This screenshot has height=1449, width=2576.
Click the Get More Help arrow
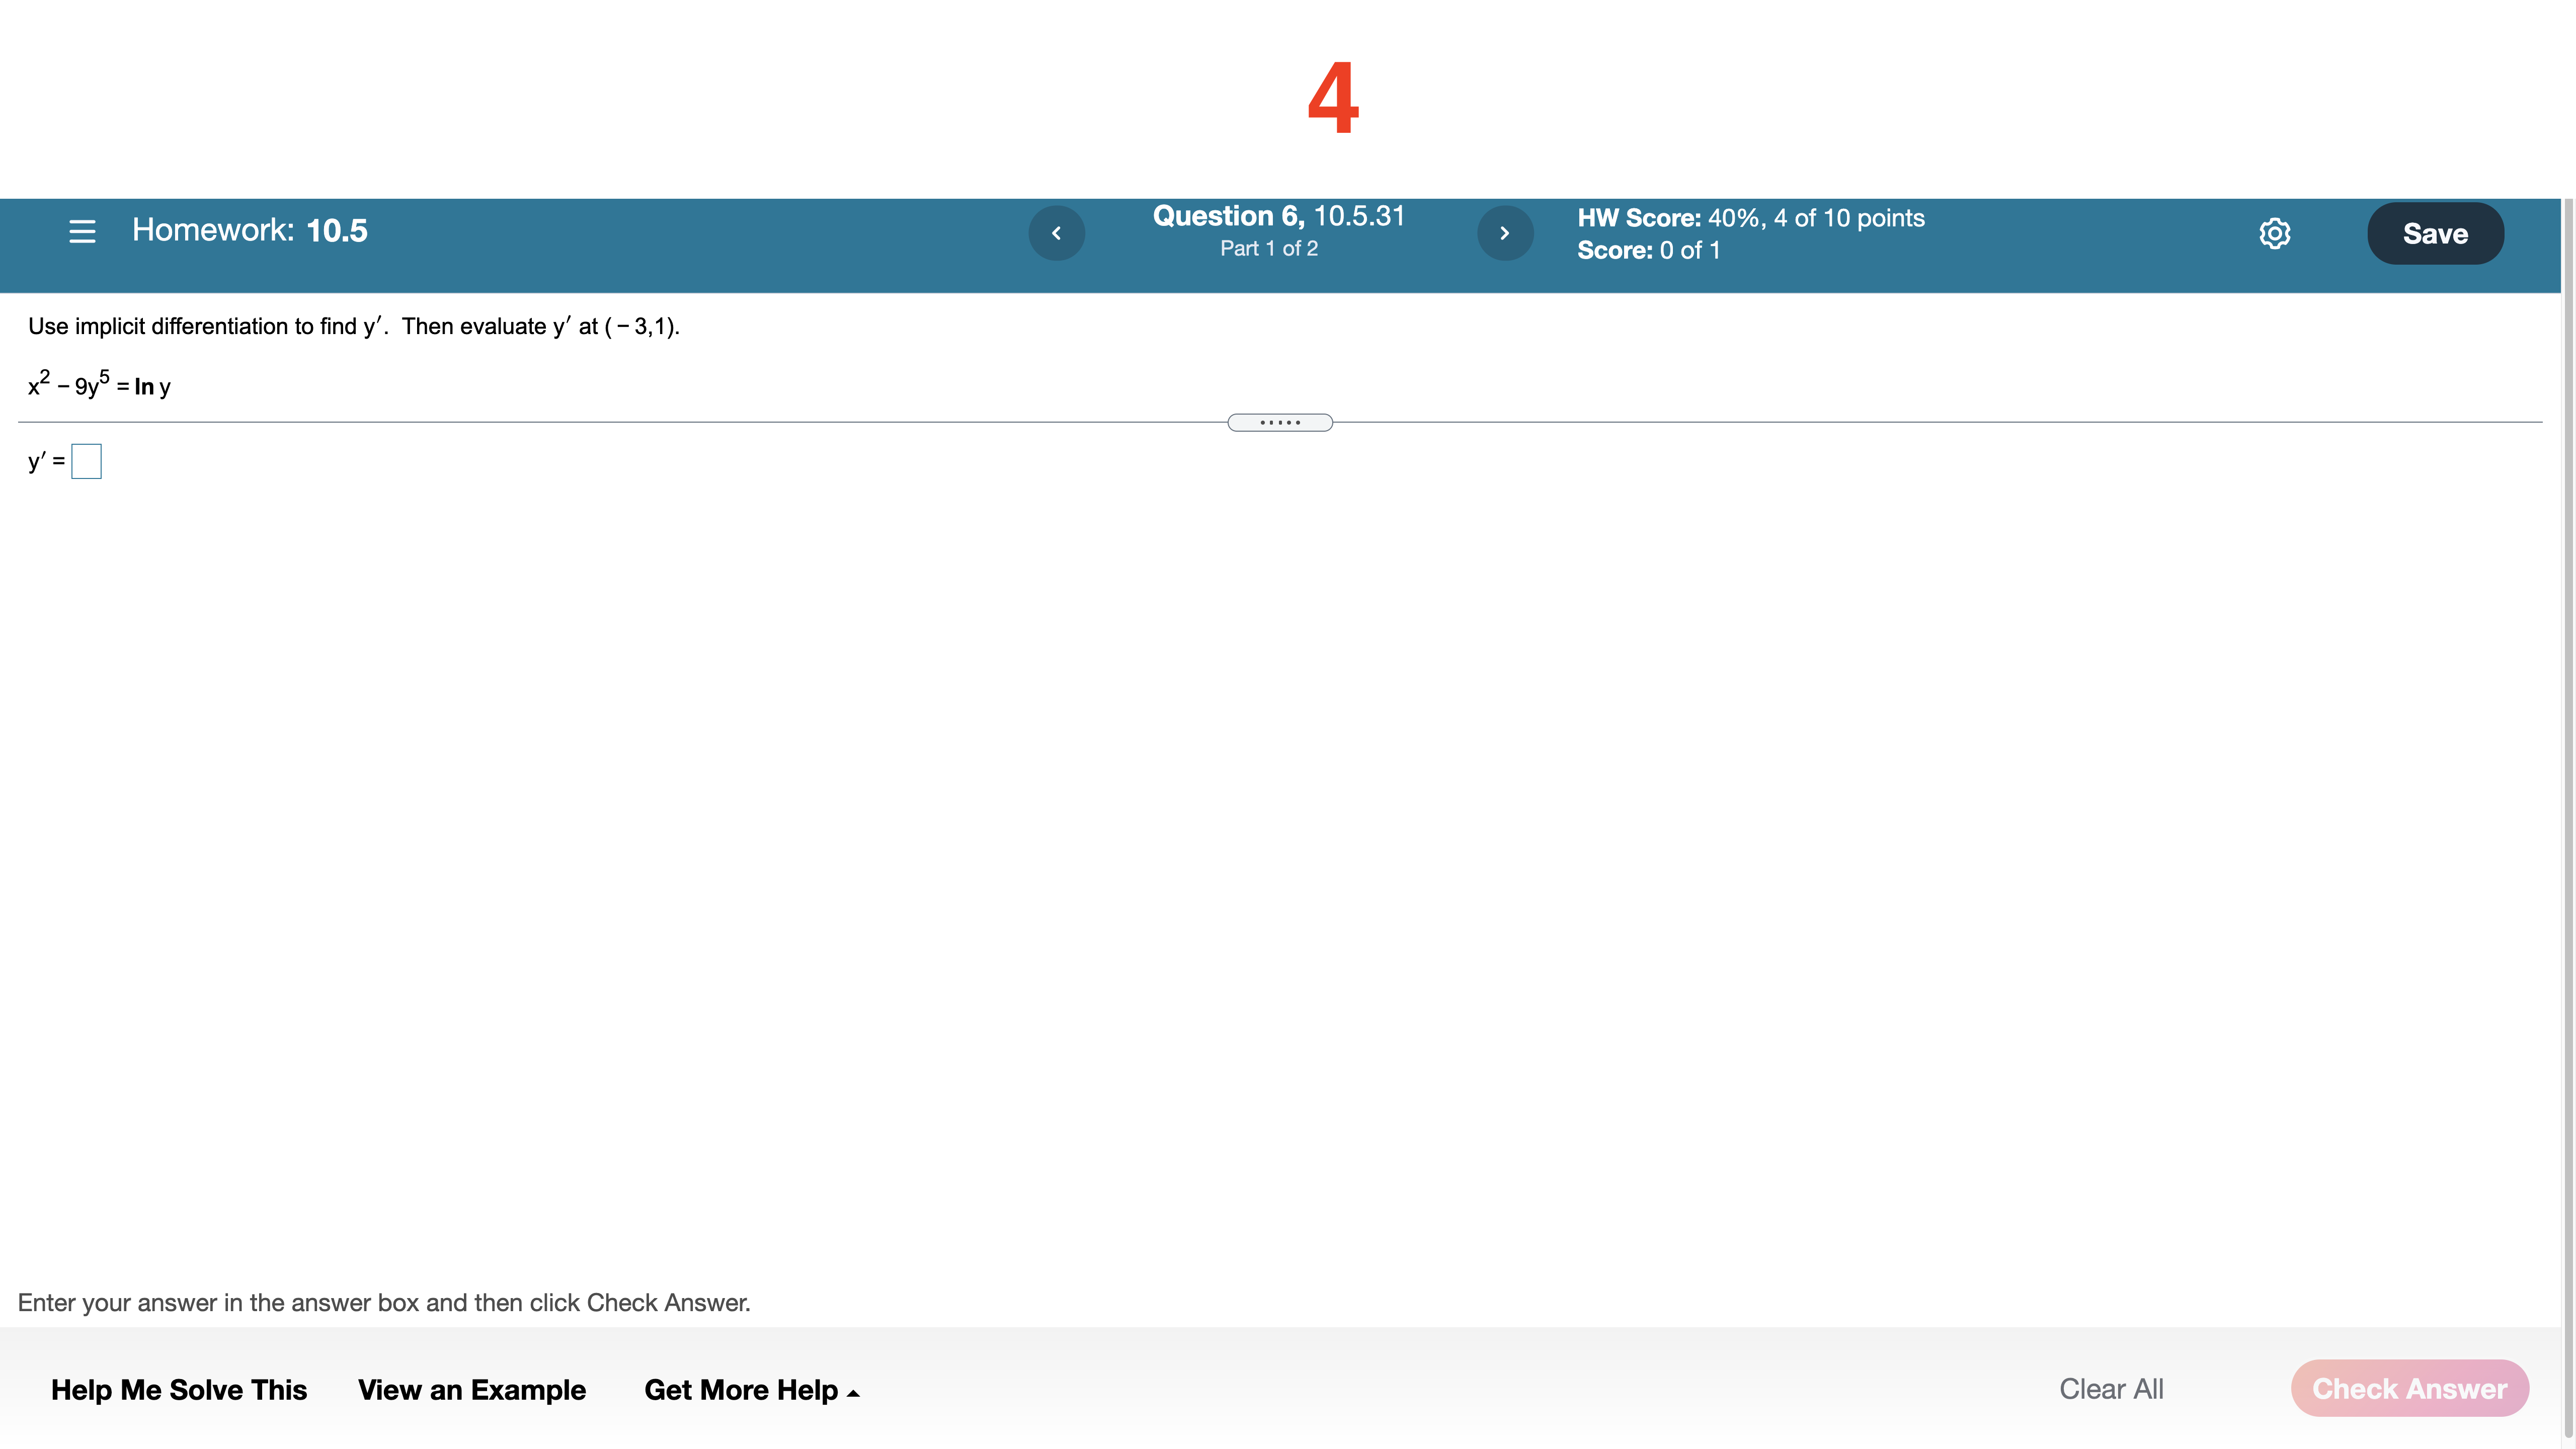pyautogui.click(x=853, y=1393)
